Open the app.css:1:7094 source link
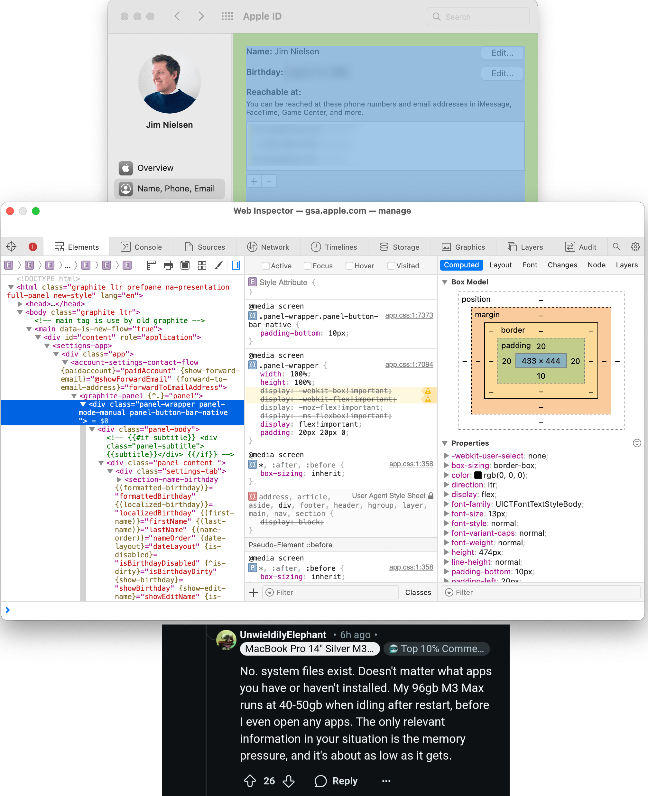This screenshot has width=648, height=796. point(409,364)
